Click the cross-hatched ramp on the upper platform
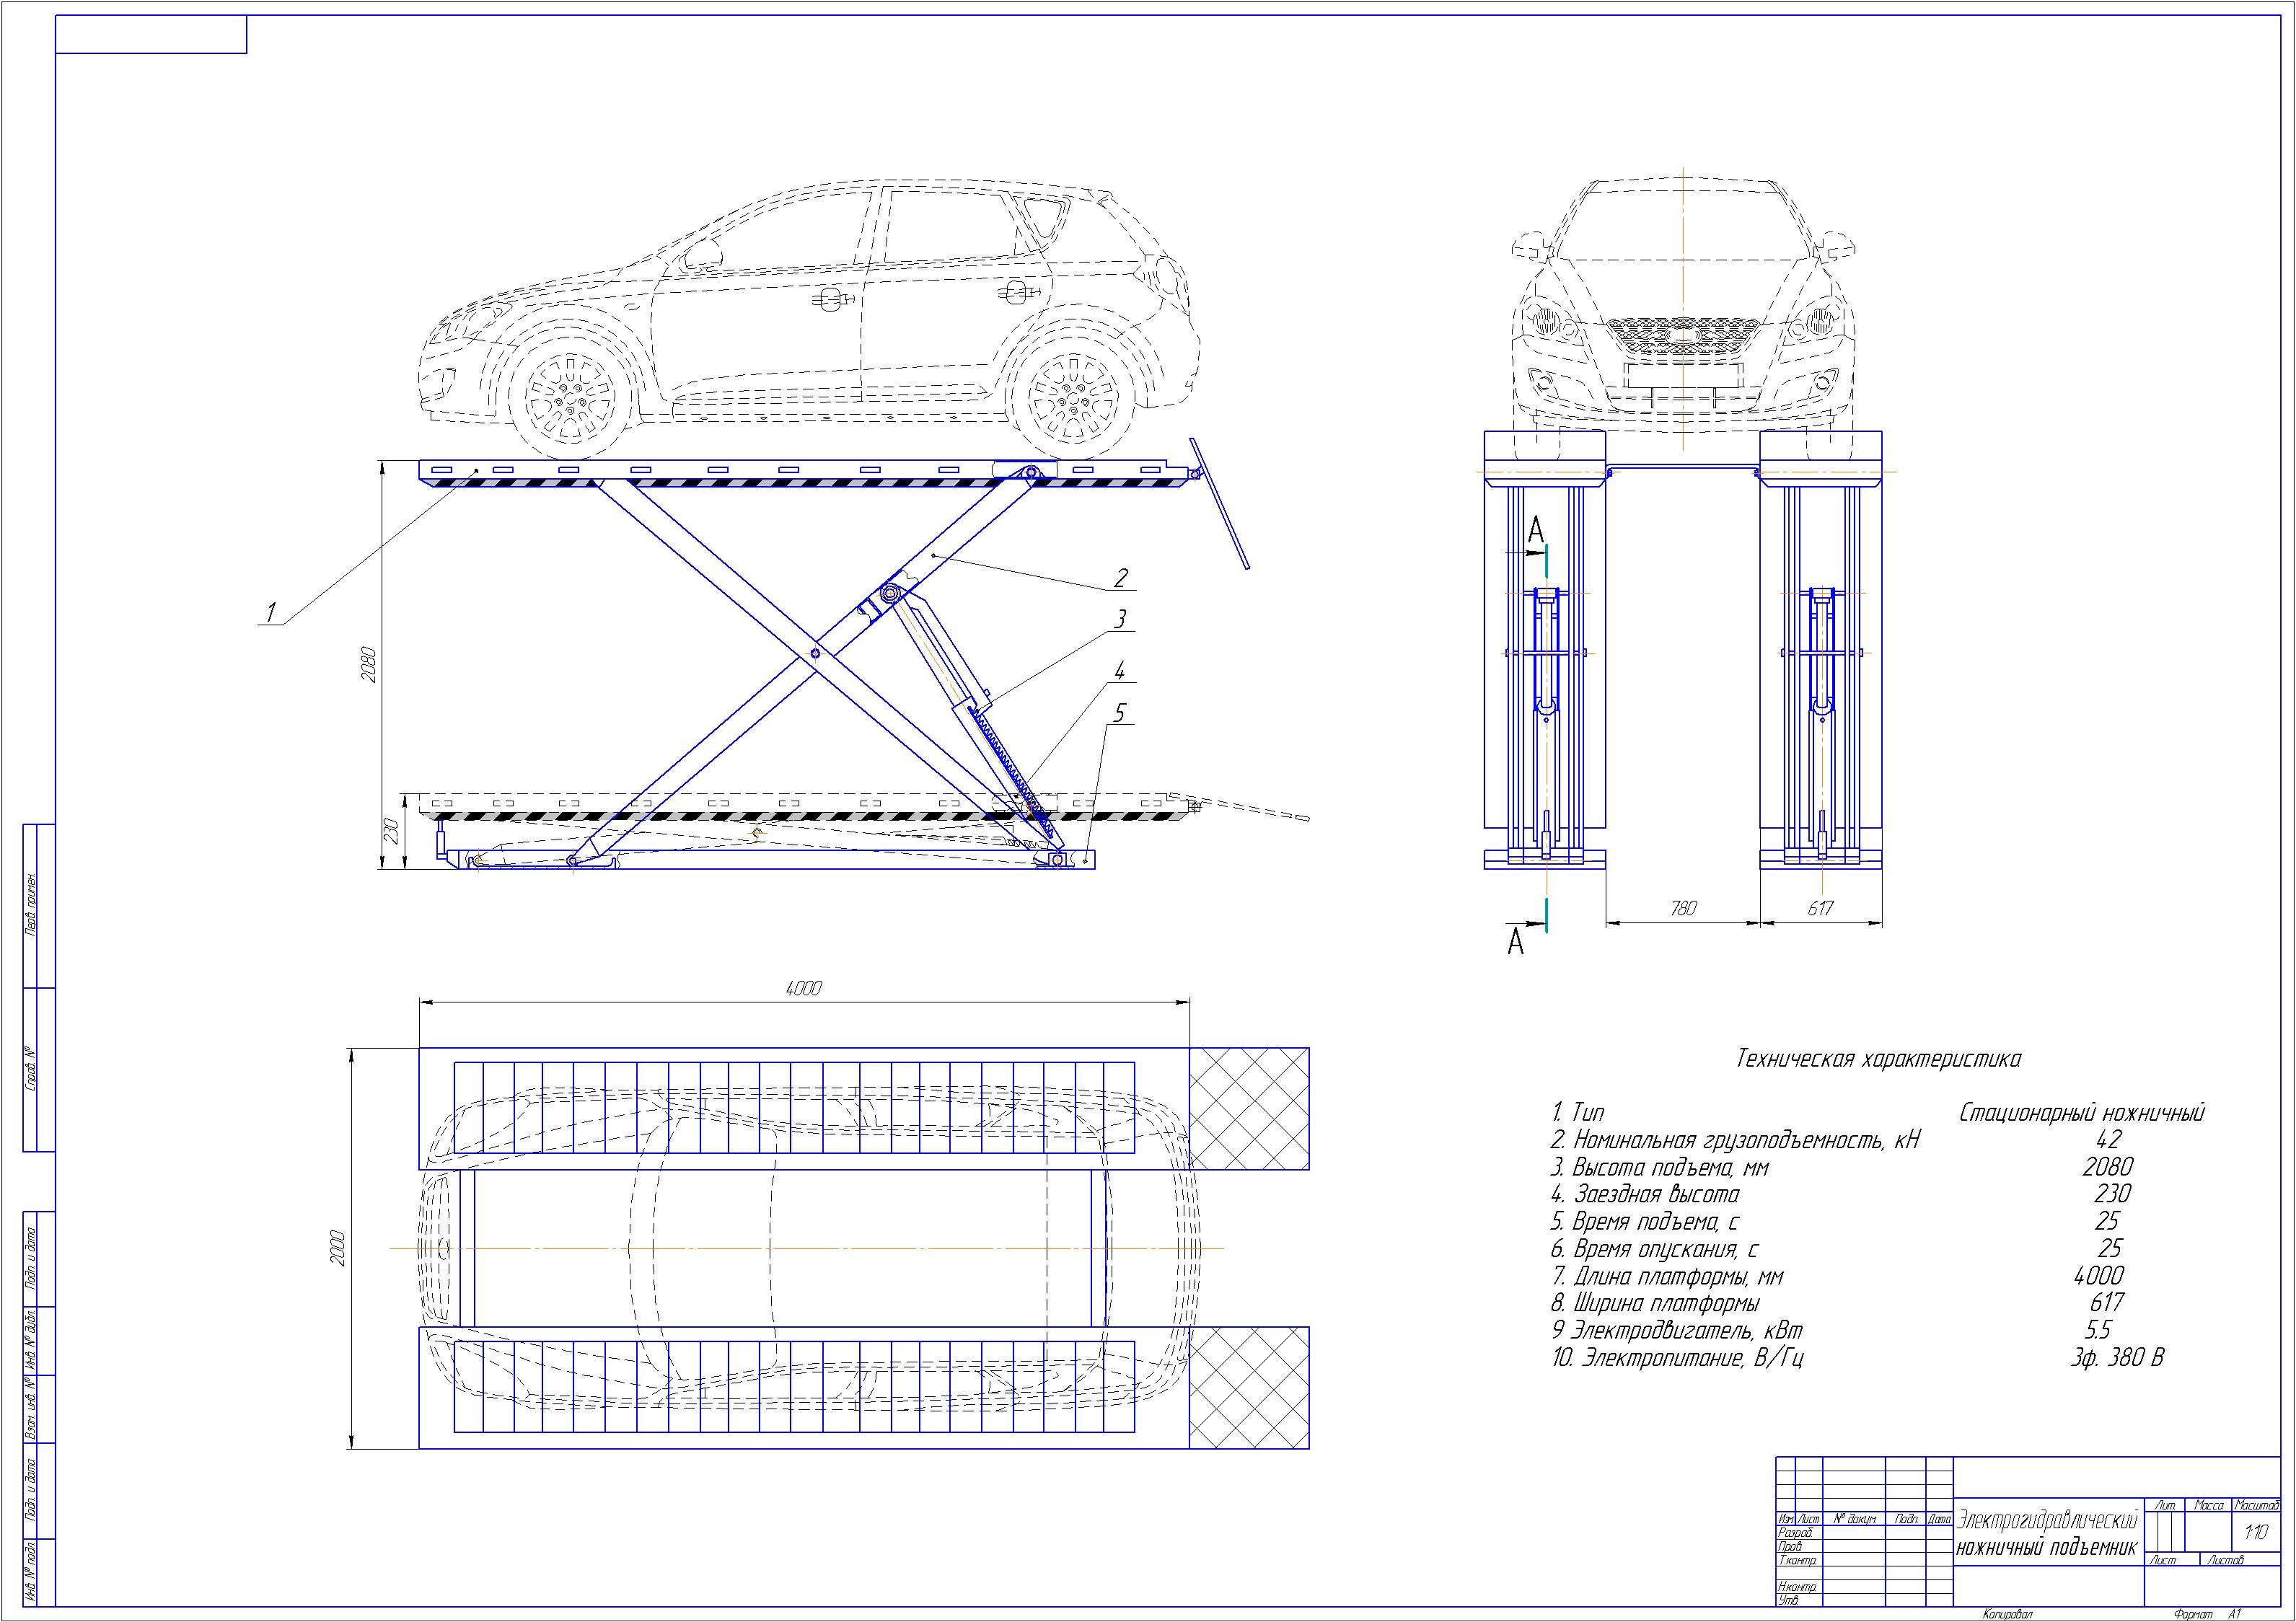 coord(1249,1108)
